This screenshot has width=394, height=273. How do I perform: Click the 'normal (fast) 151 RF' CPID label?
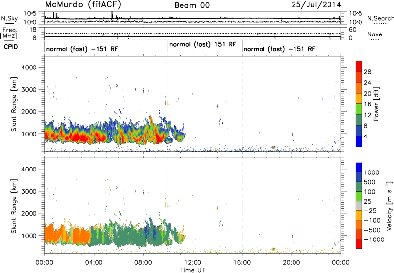[x=203, y=44]
